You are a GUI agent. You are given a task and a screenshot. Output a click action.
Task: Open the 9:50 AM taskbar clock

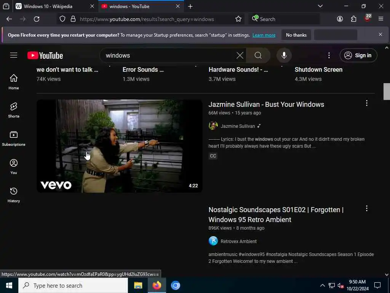click(x=357, y=285)
